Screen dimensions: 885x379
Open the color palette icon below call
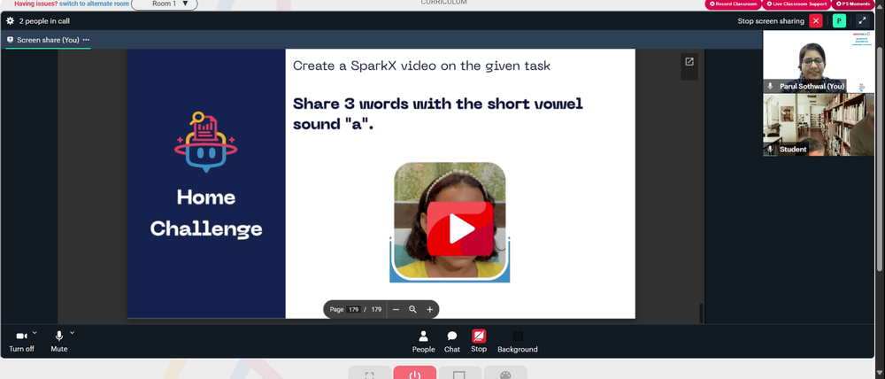click(x=505, y=374)
